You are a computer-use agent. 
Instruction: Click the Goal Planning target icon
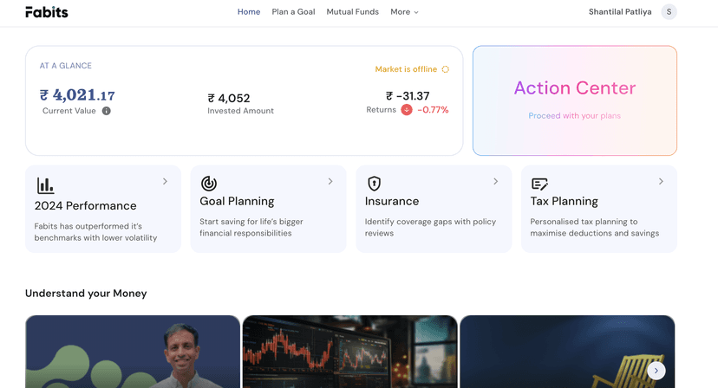209,184
